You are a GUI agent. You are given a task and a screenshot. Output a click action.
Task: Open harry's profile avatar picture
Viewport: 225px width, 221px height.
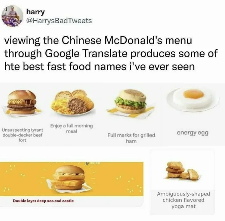(12, 16)
